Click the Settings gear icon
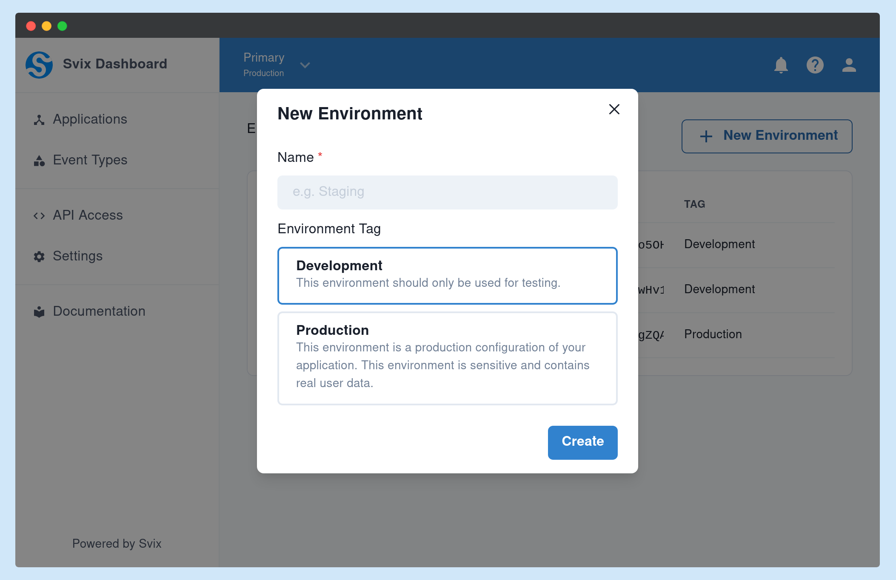896x580 pixels. click(x=39, y=257)
